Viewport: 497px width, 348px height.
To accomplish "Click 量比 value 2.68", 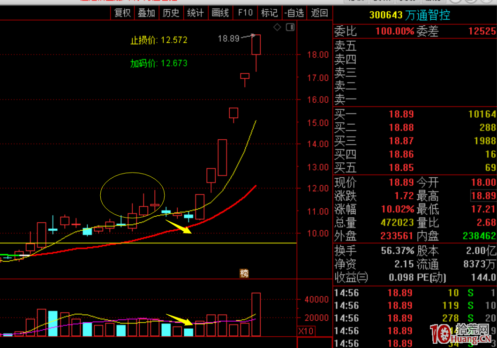I will click(486, 222).
